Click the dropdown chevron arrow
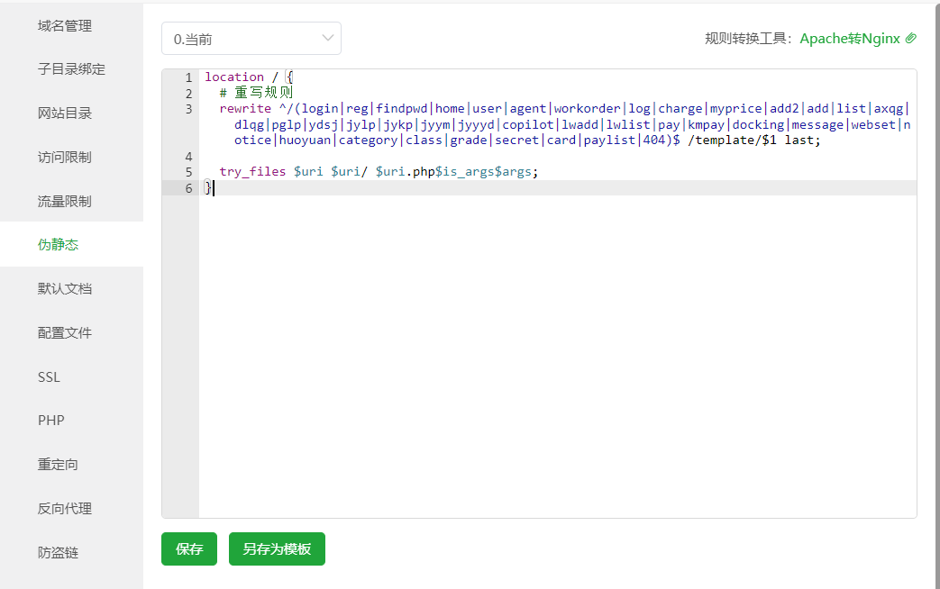Screen dimensions: 940x589 click(x=327, y=38)
